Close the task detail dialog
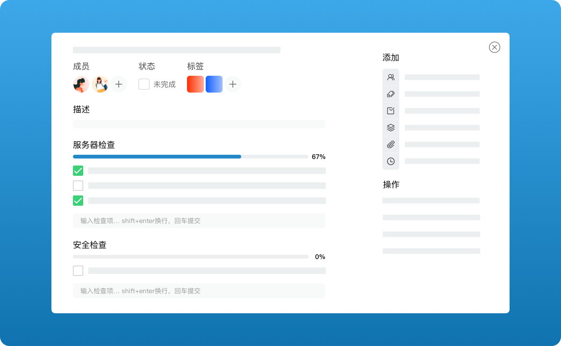Screen dimensions: 561x346 pos(494,47)
